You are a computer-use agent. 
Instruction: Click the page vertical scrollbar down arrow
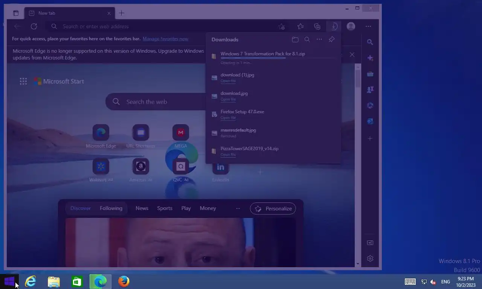coord(358,264)
